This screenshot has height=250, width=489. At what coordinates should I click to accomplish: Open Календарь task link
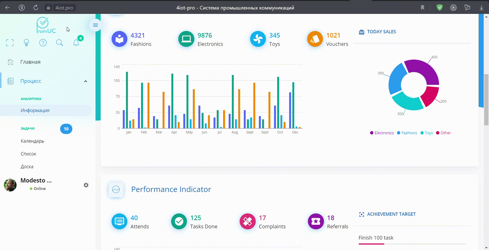tap(32, 141)
